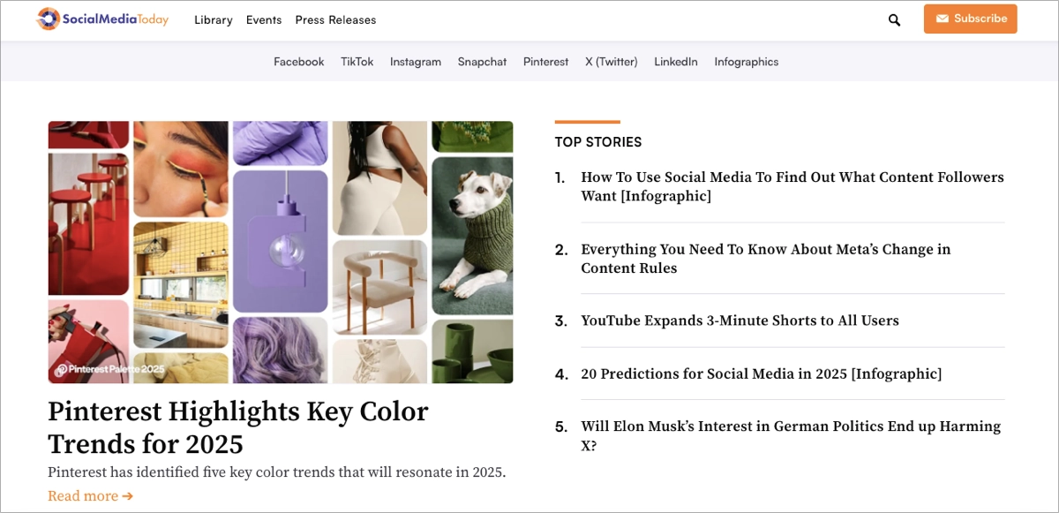This screenshot has width=1059, height=513.
Task: Open the Events menu item
Action: [x=264, y=19]
